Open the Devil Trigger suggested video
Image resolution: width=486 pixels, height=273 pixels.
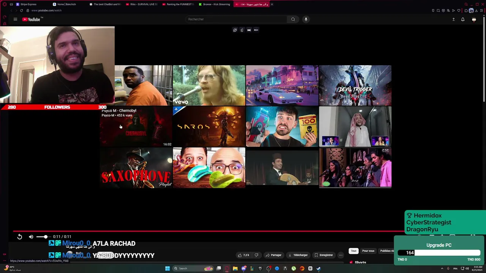click(355, 85)
